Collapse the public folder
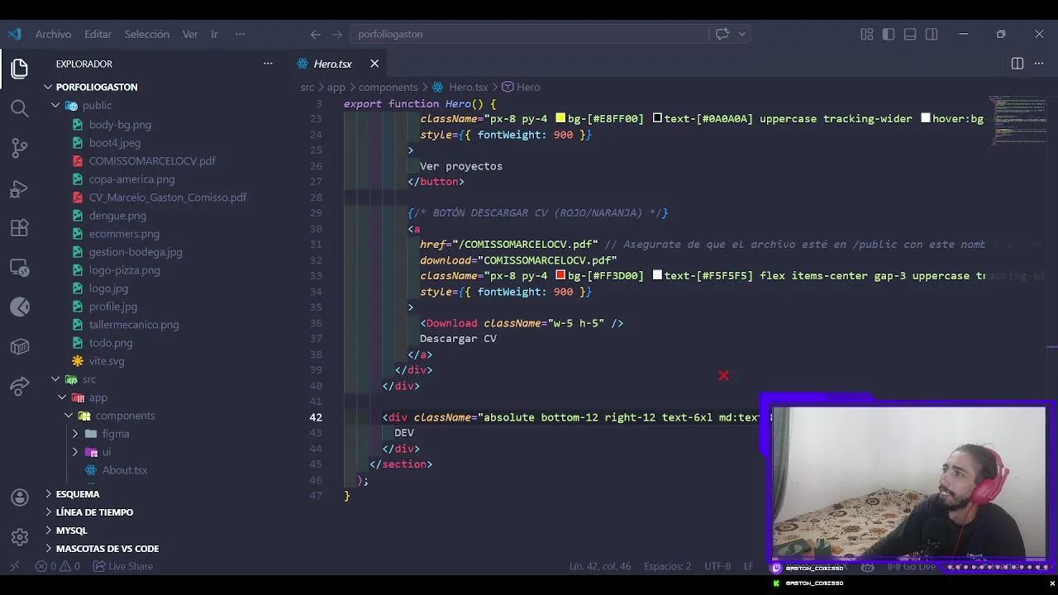This screenshot has height=595, width=1058. (55, 105)
